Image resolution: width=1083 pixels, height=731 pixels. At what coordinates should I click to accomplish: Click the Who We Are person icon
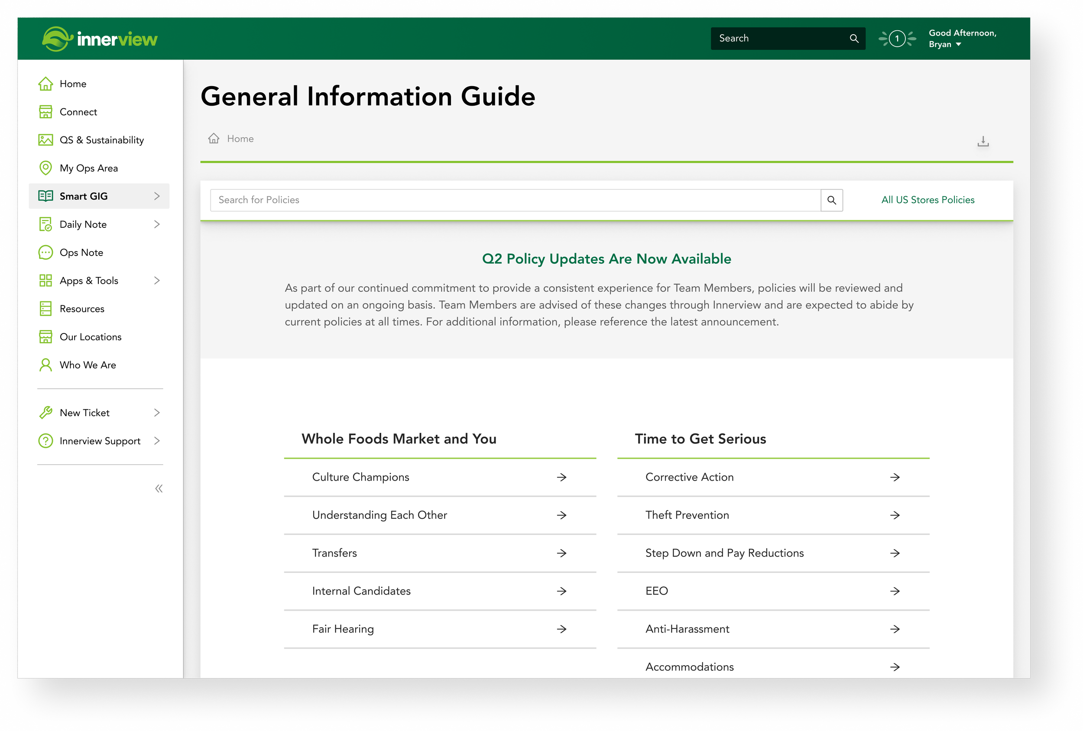coord(45,365)
